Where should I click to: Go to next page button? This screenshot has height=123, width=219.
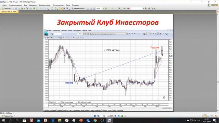[x=115, y=116]
